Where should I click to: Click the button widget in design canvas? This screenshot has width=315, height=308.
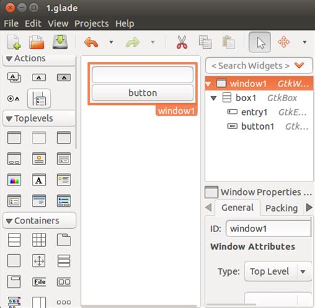[x=143, y=92]
